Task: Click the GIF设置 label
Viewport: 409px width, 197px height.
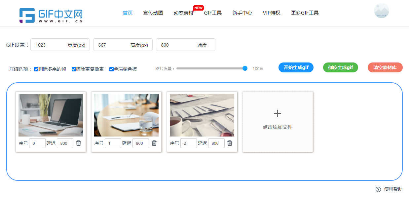Action: click(x=18, y=45)
